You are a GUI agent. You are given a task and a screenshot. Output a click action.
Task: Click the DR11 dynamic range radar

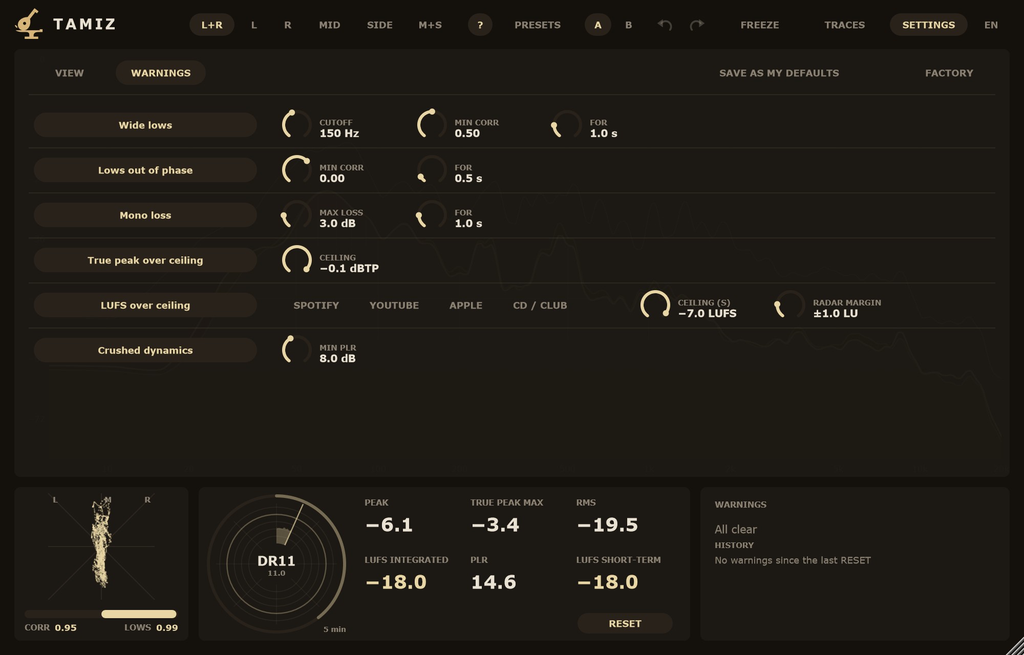tap(276, 564)
